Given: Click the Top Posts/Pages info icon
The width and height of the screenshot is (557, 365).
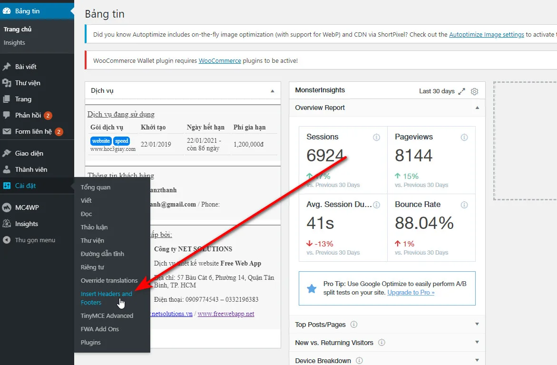Looking at the screenshot, I should 354,324.
